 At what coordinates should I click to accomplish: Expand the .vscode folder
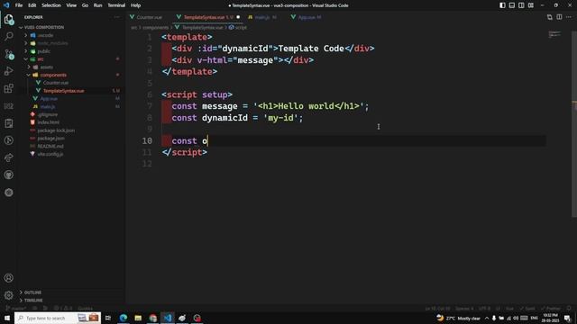coord(45,35)
